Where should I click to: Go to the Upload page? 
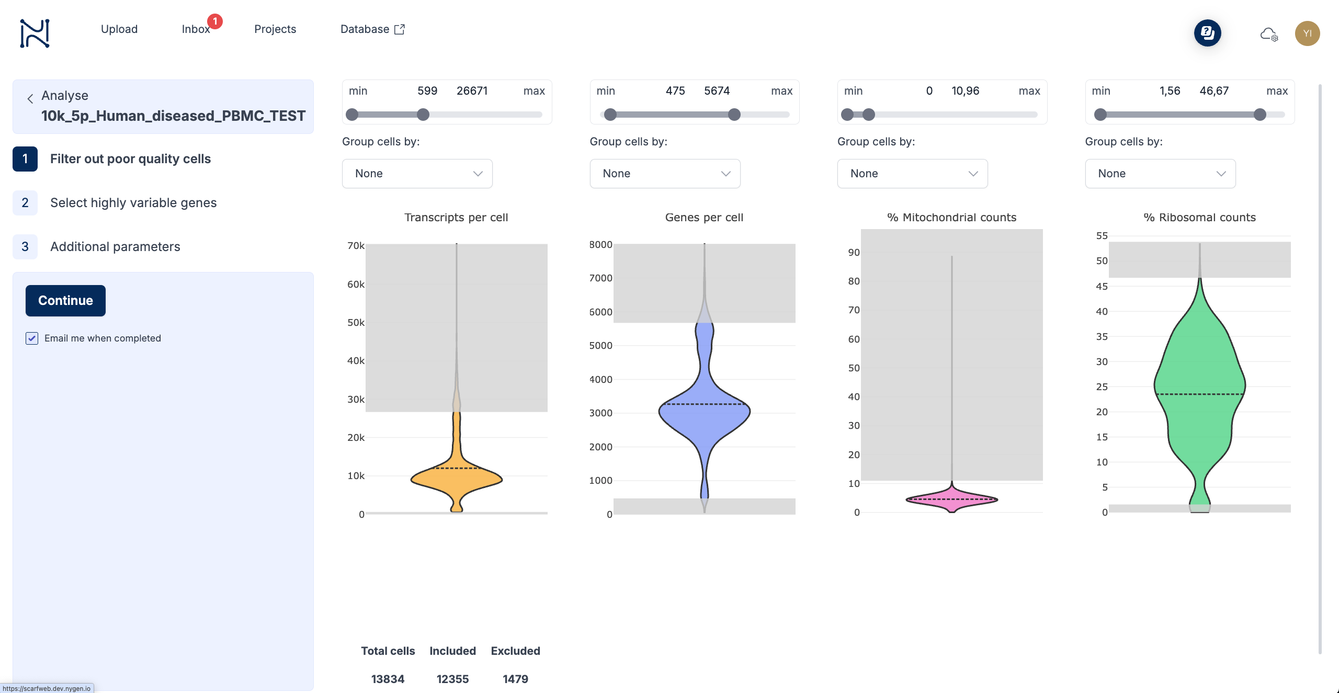pyautogui.click(x=119, y=29)
